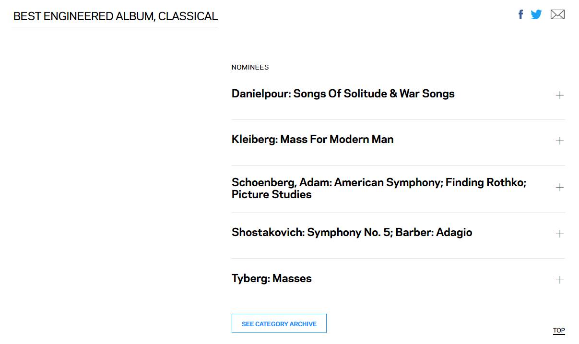Viewport: 579px width, 344px height.
Task: Click the 'See Category Archive' button
Action: (x=279, y=323)
